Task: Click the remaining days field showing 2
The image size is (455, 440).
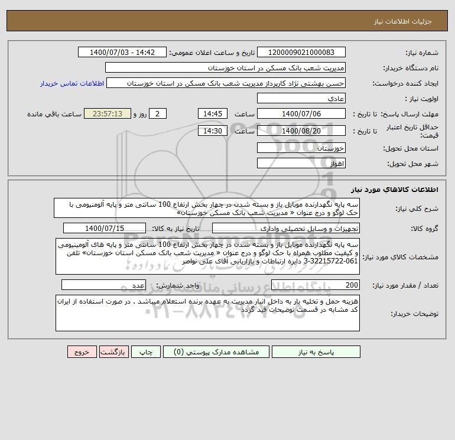Action: [x=158, y=114]
